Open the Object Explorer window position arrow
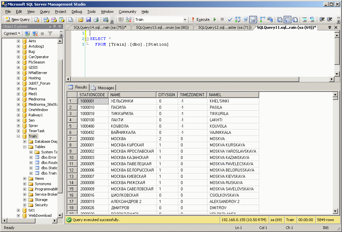The height and width of the screenshot is (232, 342). click(x=50, y=26)
